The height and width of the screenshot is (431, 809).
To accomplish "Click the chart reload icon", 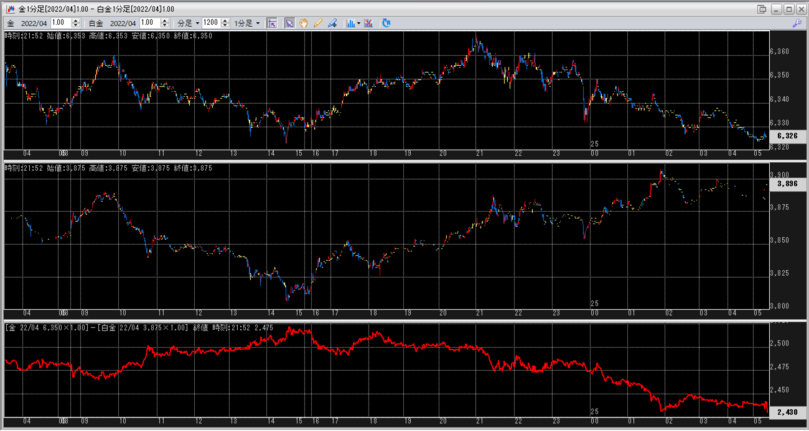I will click(x=386, y=23).
